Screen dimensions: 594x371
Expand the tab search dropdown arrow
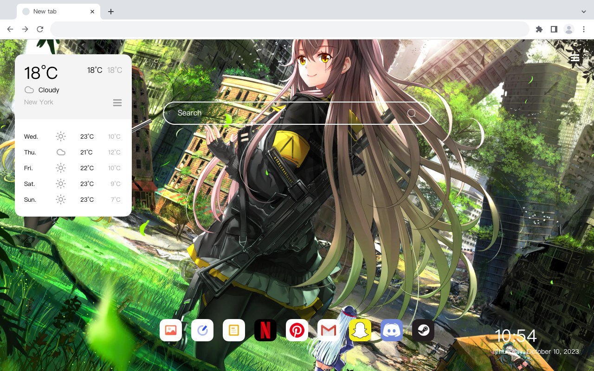584,11
